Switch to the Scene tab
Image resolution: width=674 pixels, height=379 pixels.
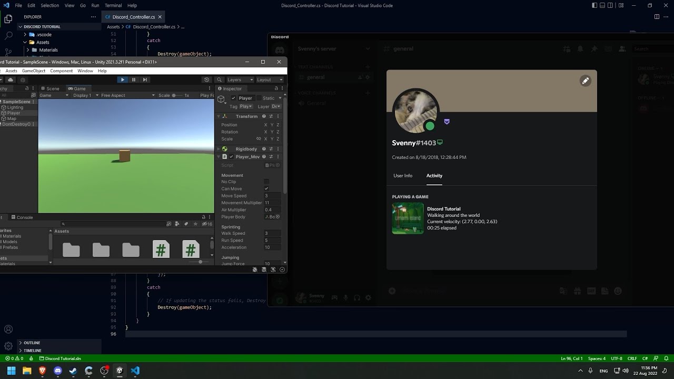click(x=50, y=88)
